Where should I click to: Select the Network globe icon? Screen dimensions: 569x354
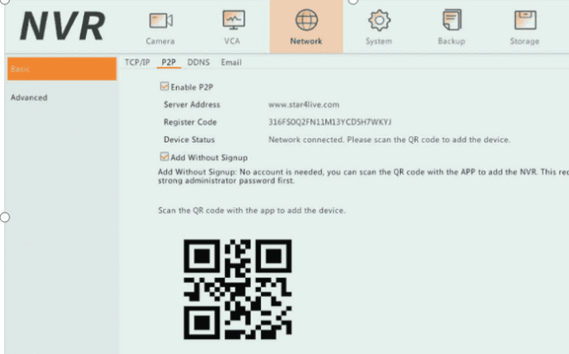(306, 19)
